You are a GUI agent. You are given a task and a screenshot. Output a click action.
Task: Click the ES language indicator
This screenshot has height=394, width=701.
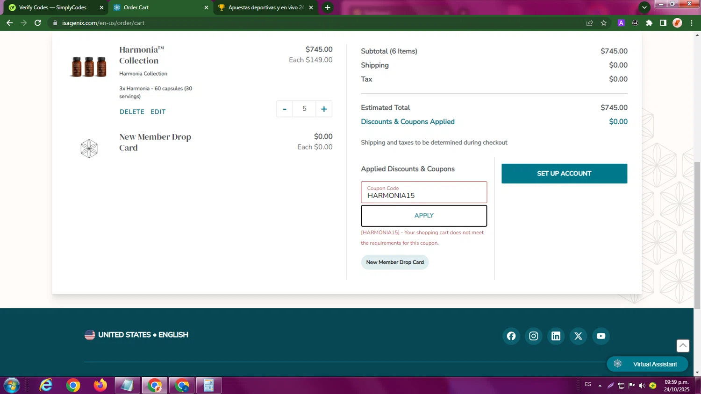pos(588,385)
